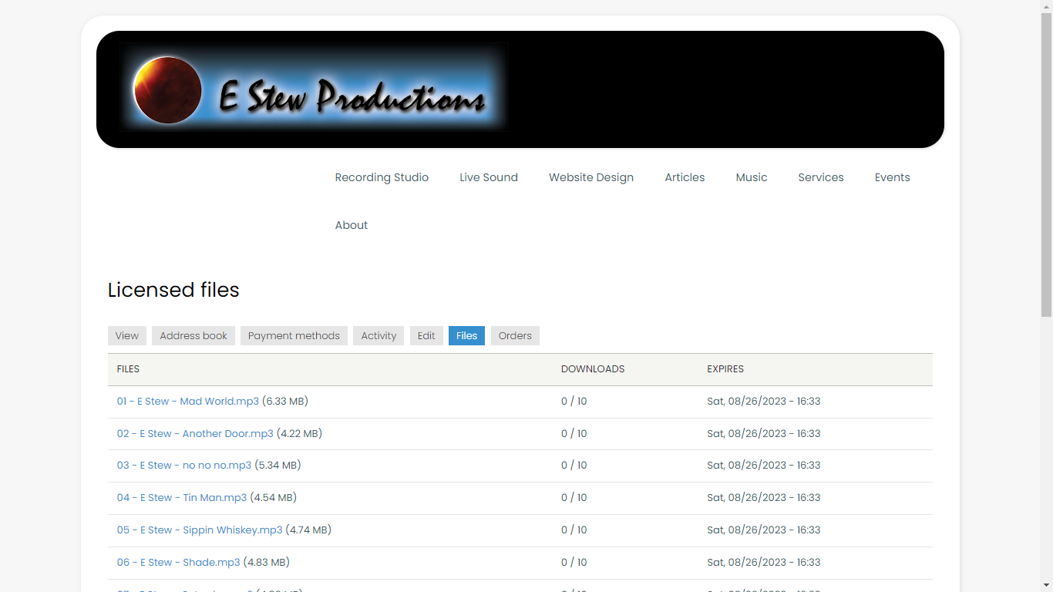Select the Payment methods tab
Image resolution: width=1053 pixels, height=592 pixels.
pos(294,336)
